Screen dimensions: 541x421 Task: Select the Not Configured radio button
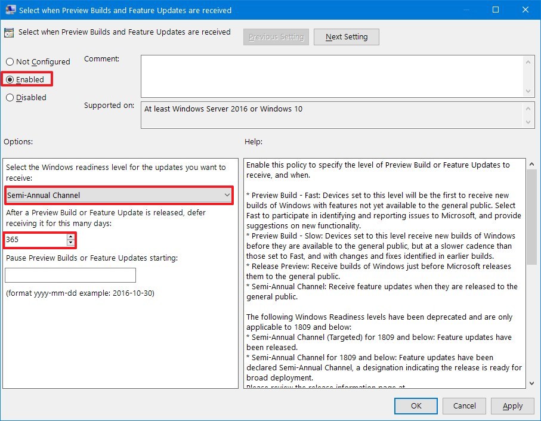[x=10, y=61]
